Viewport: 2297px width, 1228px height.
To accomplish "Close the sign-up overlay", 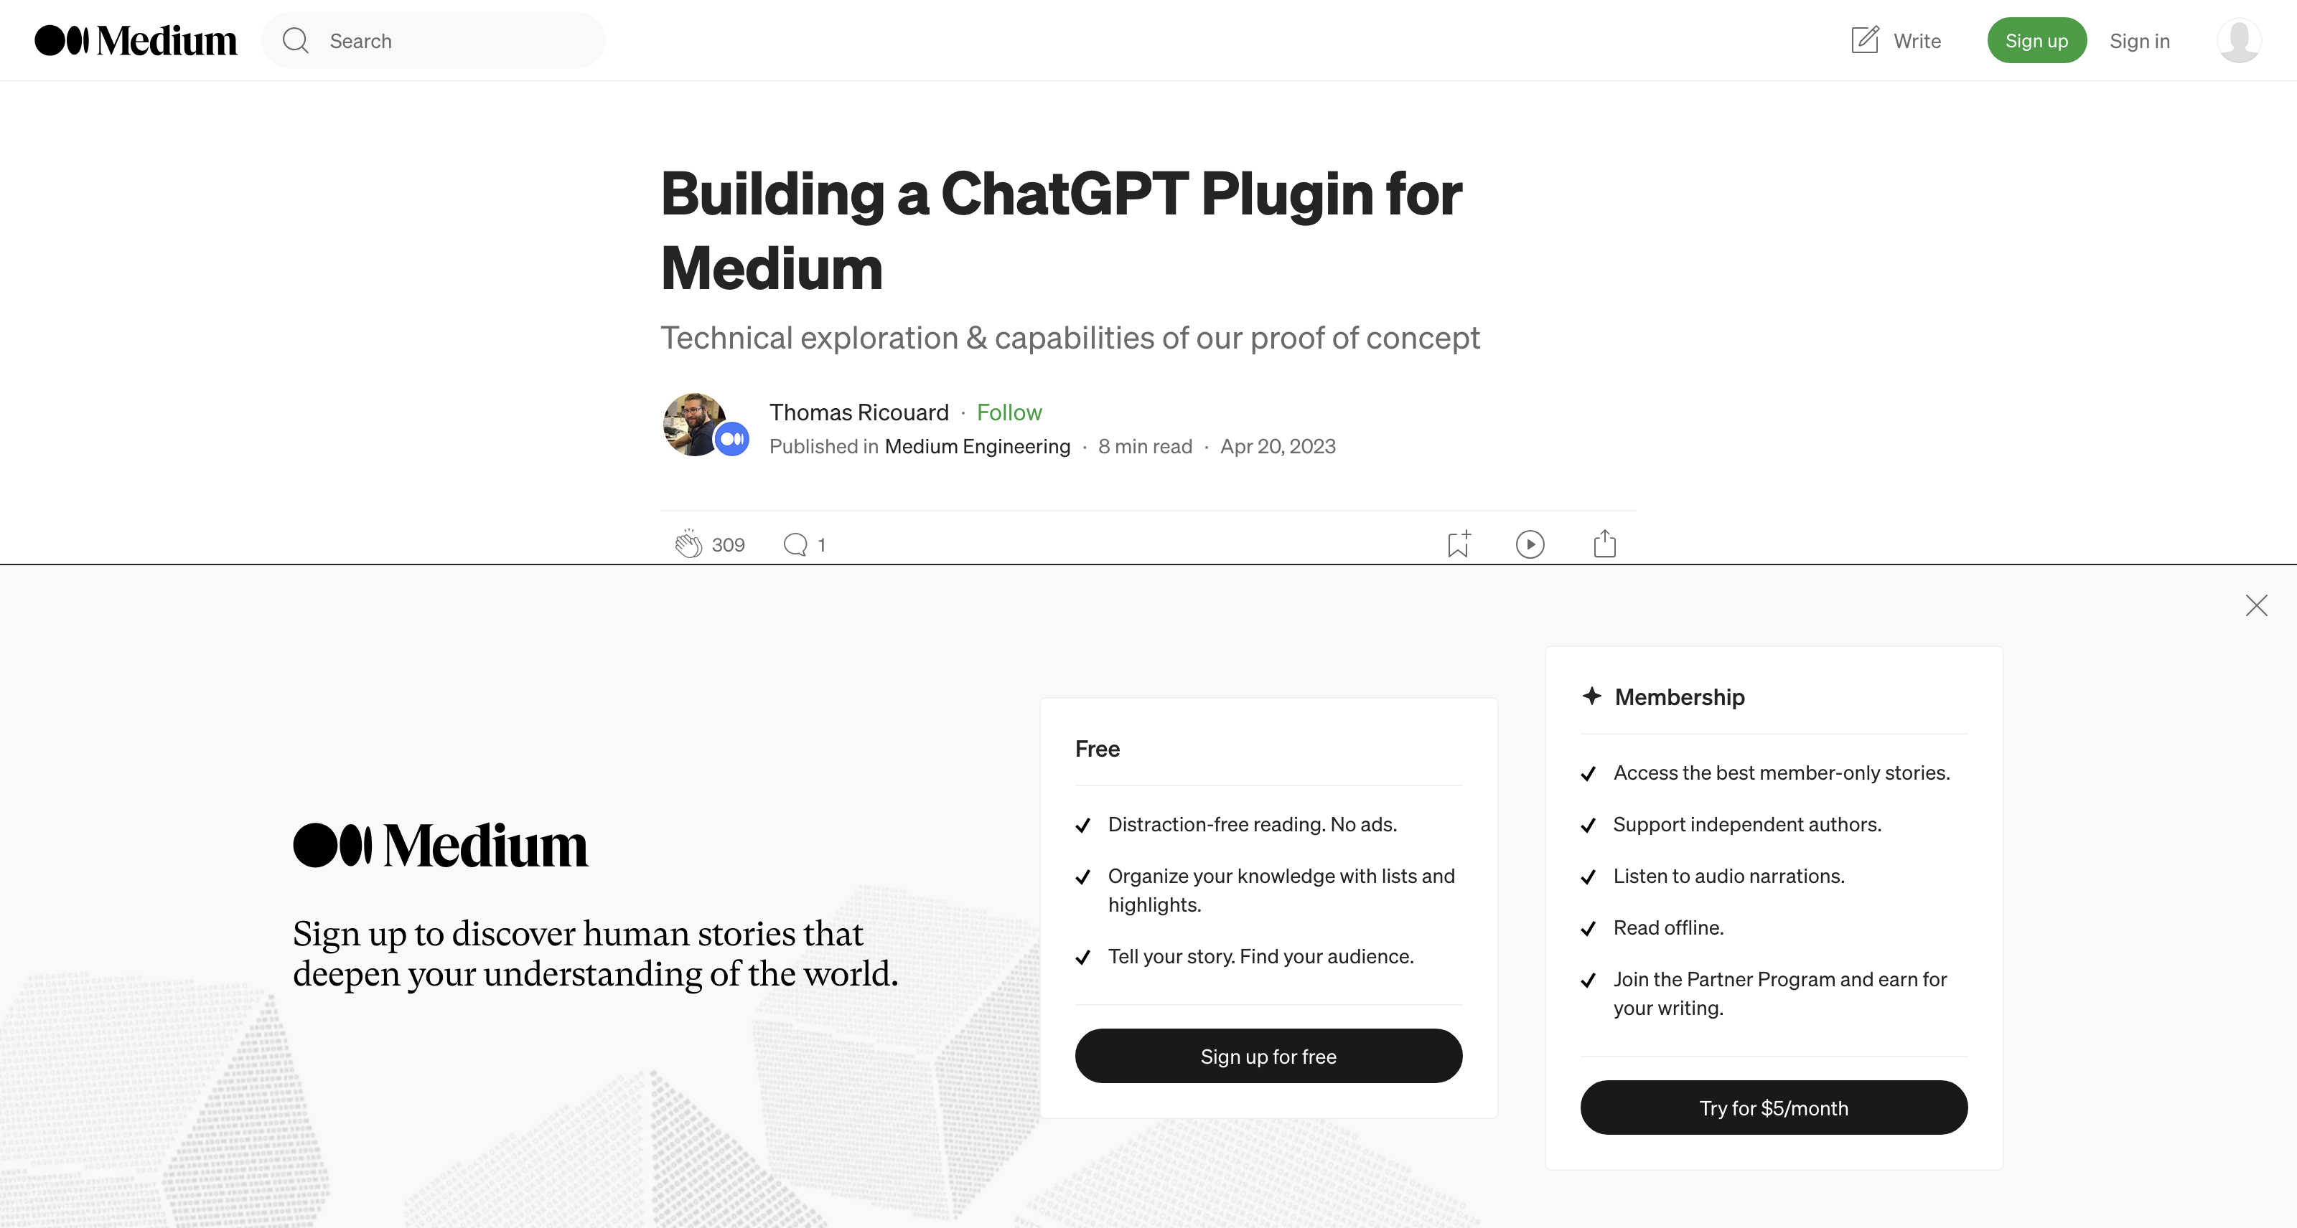I will point(2256,606).
